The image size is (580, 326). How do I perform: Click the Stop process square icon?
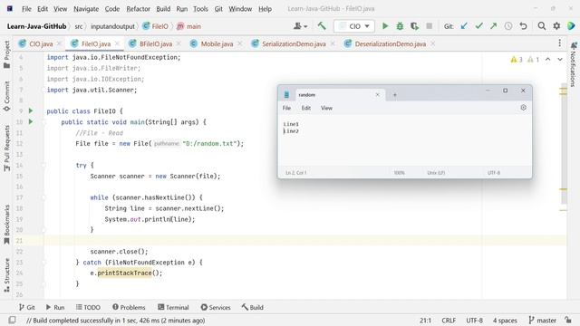(429, 26)
